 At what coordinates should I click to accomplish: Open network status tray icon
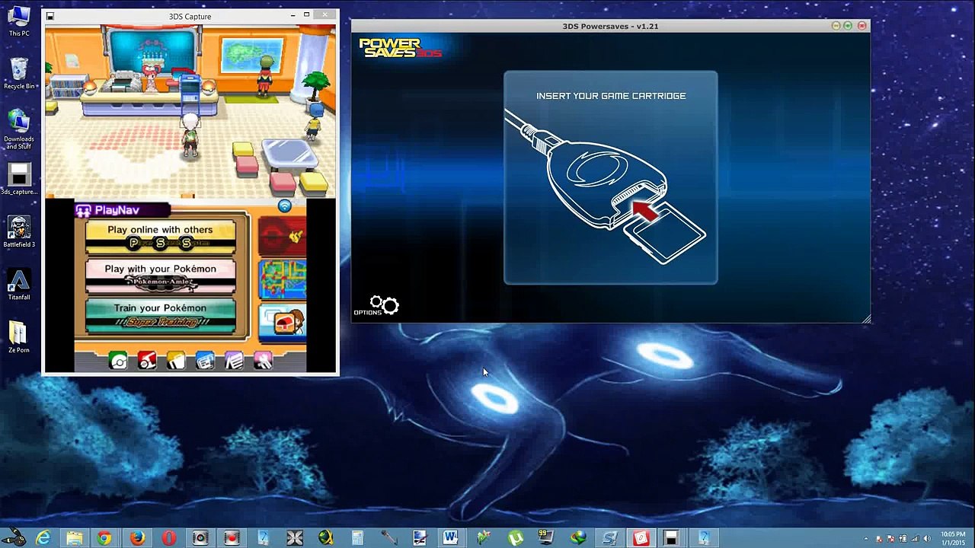(915, 539)
